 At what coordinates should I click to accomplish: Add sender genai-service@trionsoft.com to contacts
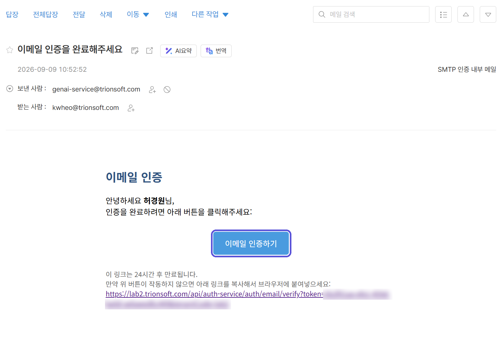(x=152, y=90)
